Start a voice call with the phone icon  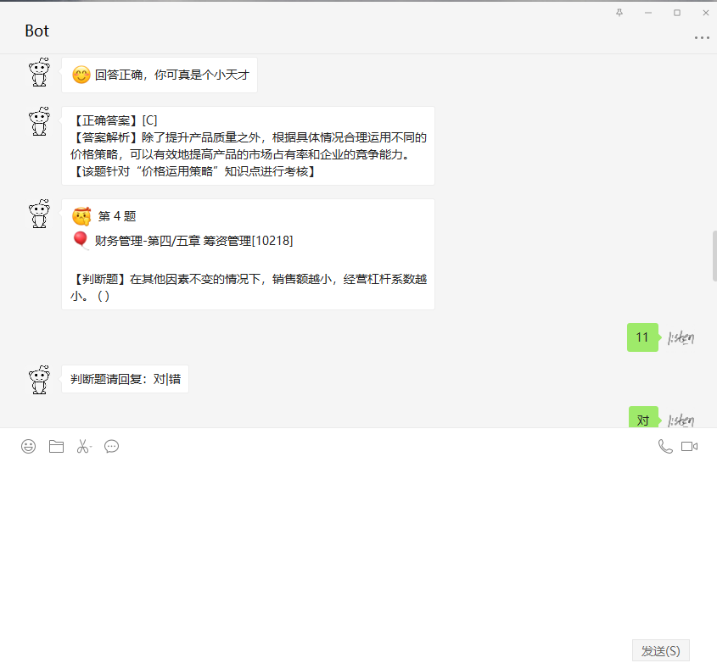pos(664,445)
